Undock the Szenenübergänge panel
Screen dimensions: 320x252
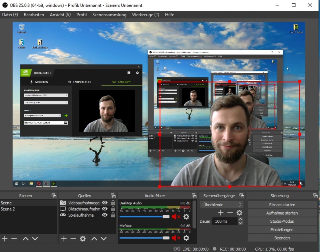click(x=241, y=196)
